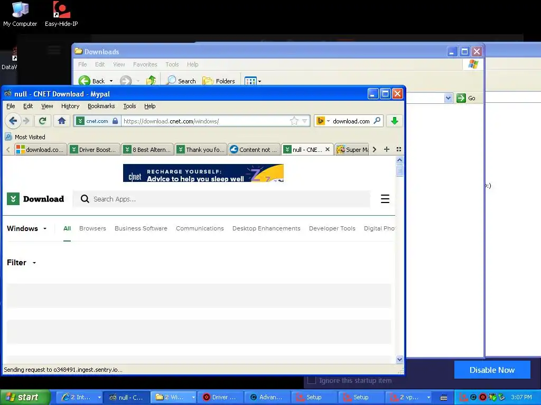Open the Views button in Downloads window
The image size is (541, 405).
(253, 81)
